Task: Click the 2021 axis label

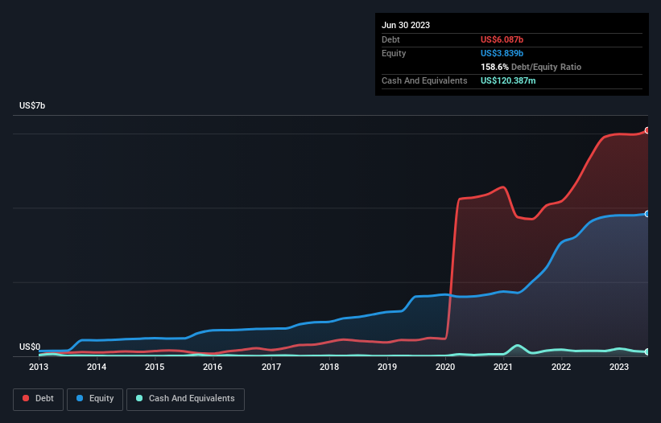Action: (503, 367)
